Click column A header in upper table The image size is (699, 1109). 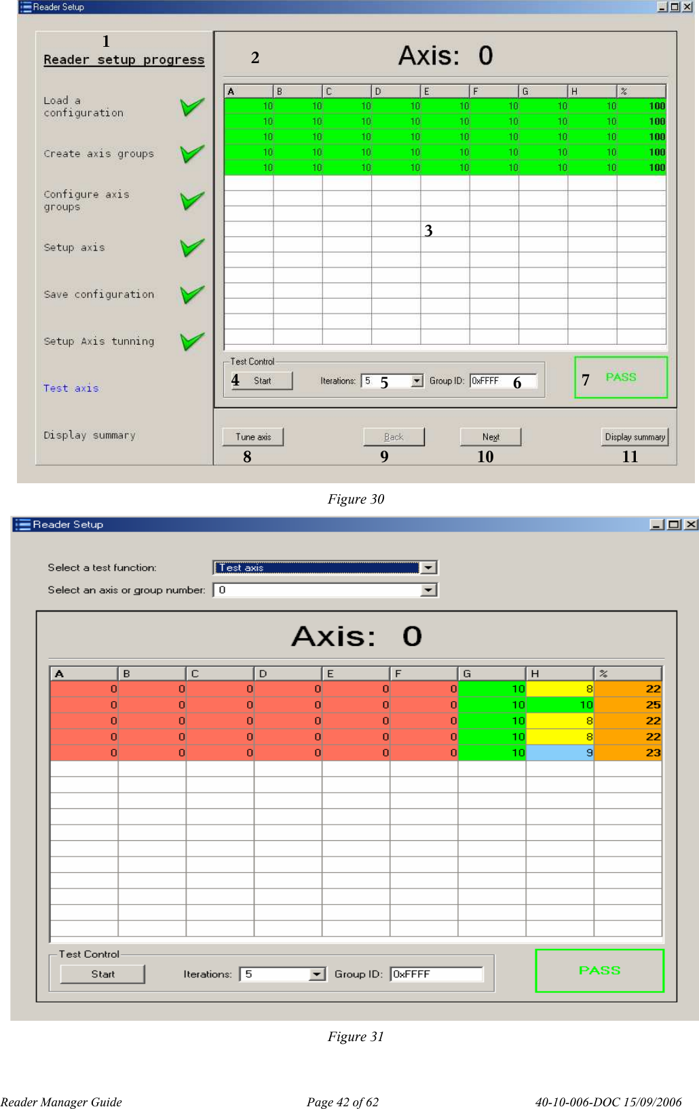tap(248, 91)
